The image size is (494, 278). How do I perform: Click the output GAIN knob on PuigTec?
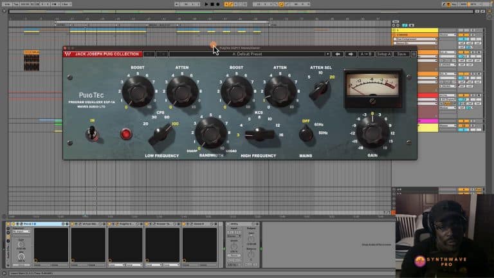(x=372, y=133)
